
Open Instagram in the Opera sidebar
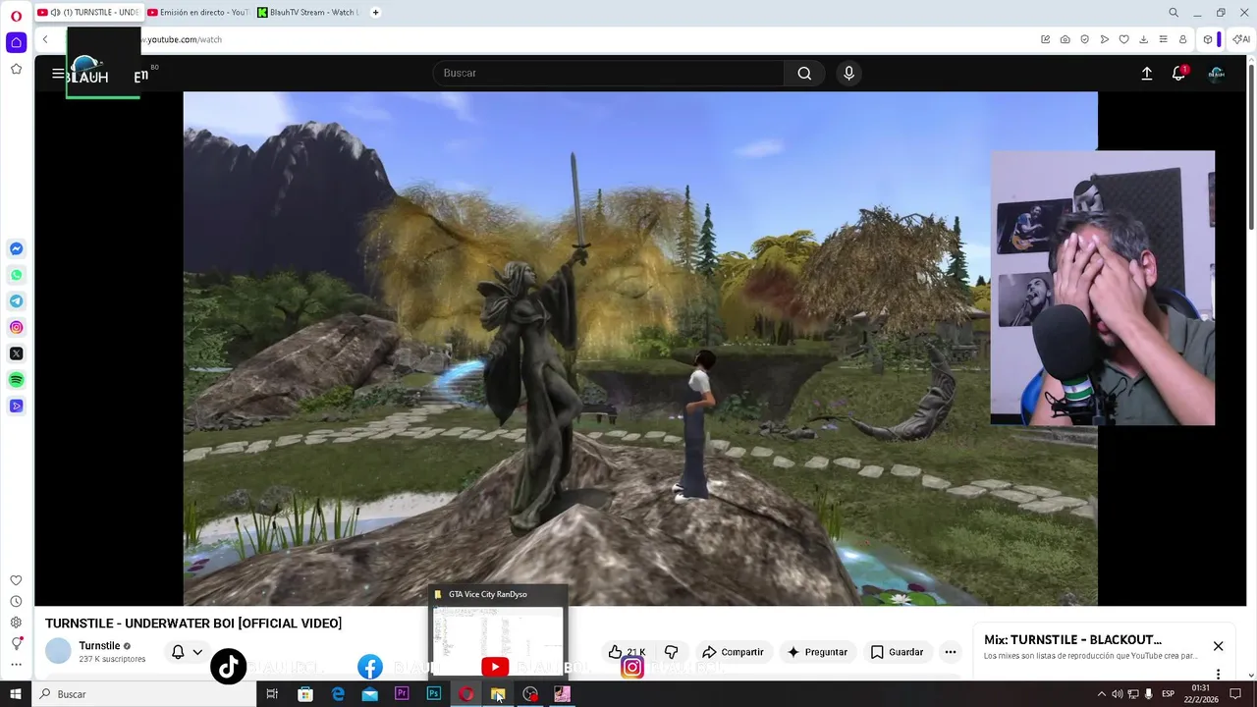point(16,327)
